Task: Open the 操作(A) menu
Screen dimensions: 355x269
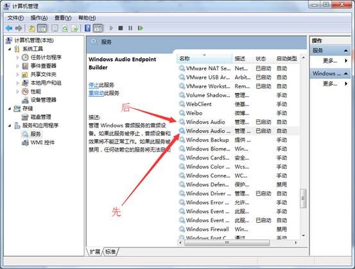Action: point(39,18)
